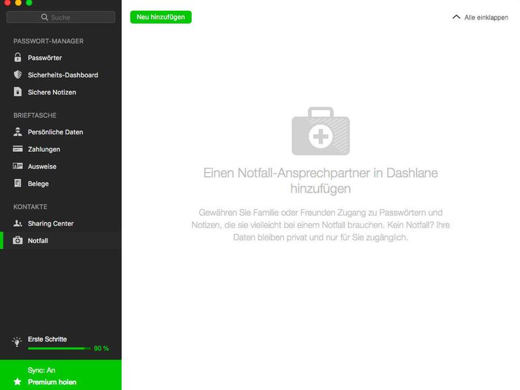The image size is (520, 390).
Task: Open Erste Schritte getting started guide
Action: 47,339
